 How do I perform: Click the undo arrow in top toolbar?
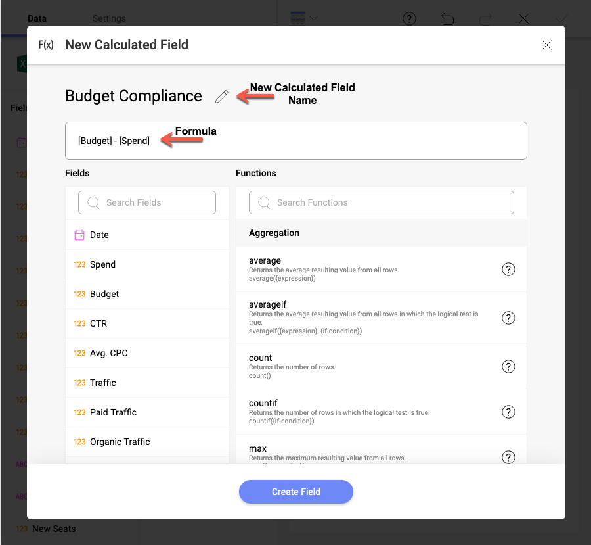coord(447,18)
